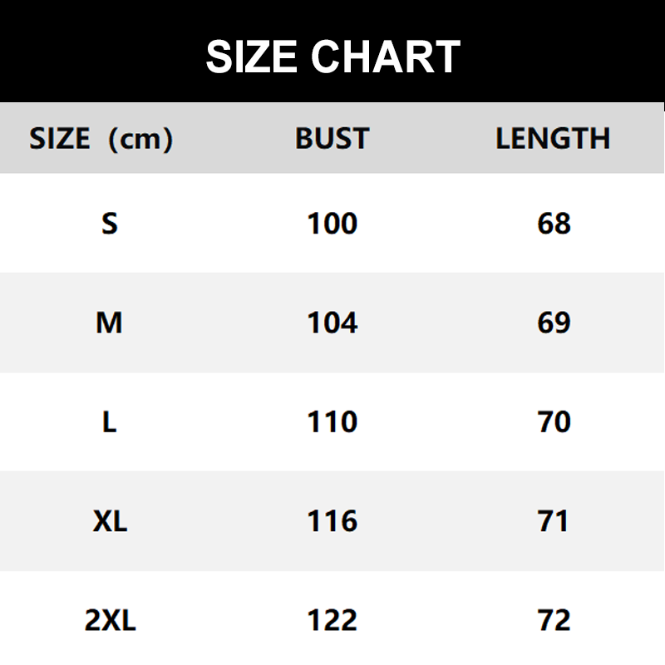Click bust measurement 110
The width and height of the screenshot is (665, 665).
pos(332,421)
